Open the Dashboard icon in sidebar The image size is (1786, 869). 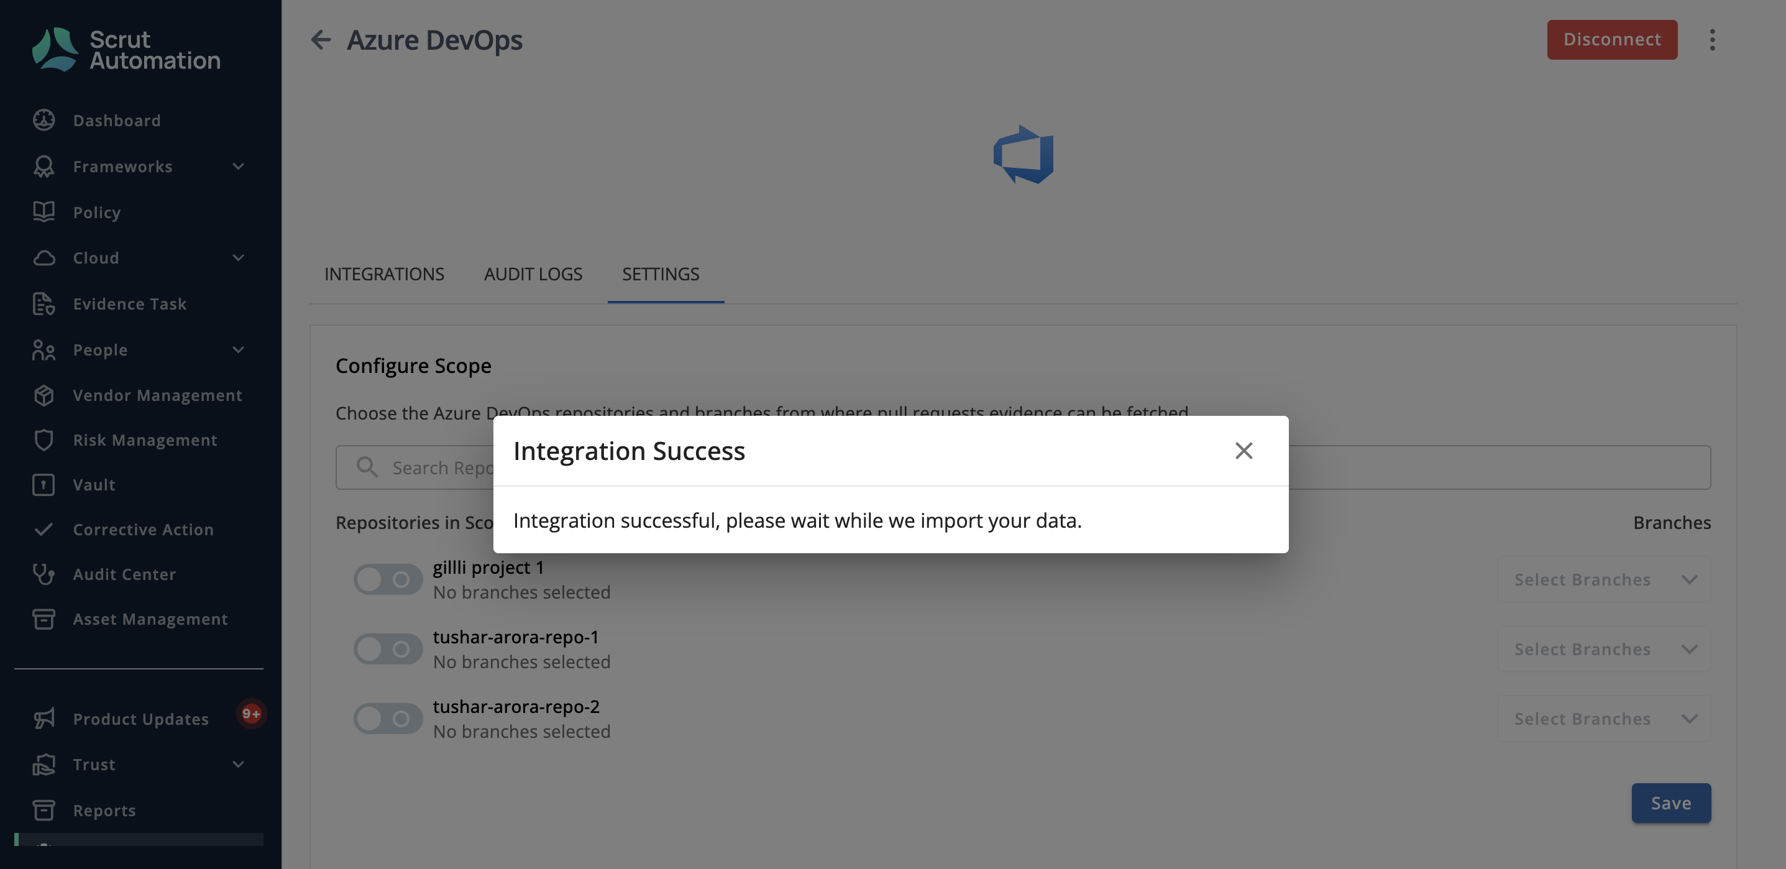(x=44, y=120)
